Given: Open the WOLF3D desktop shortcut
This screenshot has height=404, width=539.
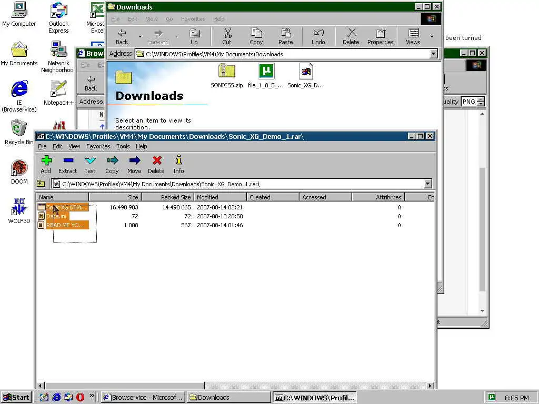Looking at the screenshot, I should (x=19, y=211).
